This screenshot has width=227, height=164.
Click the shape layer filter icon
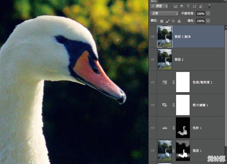[194, 6]
